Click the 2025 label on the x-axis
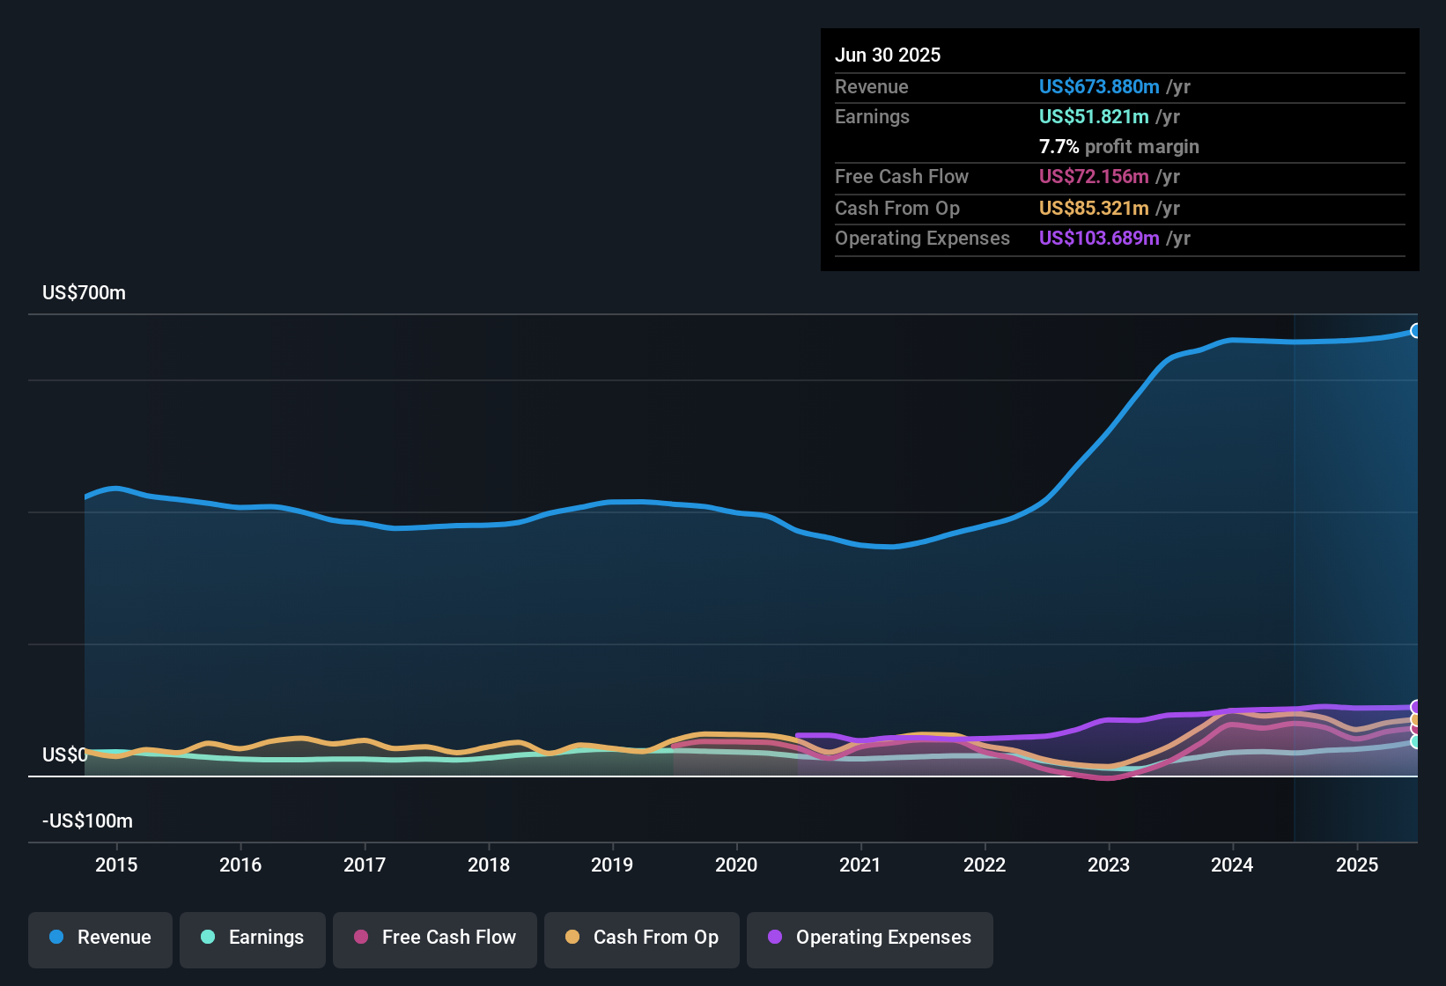1446x986 pixels. pyautogui.click(x=1357, y=865)
